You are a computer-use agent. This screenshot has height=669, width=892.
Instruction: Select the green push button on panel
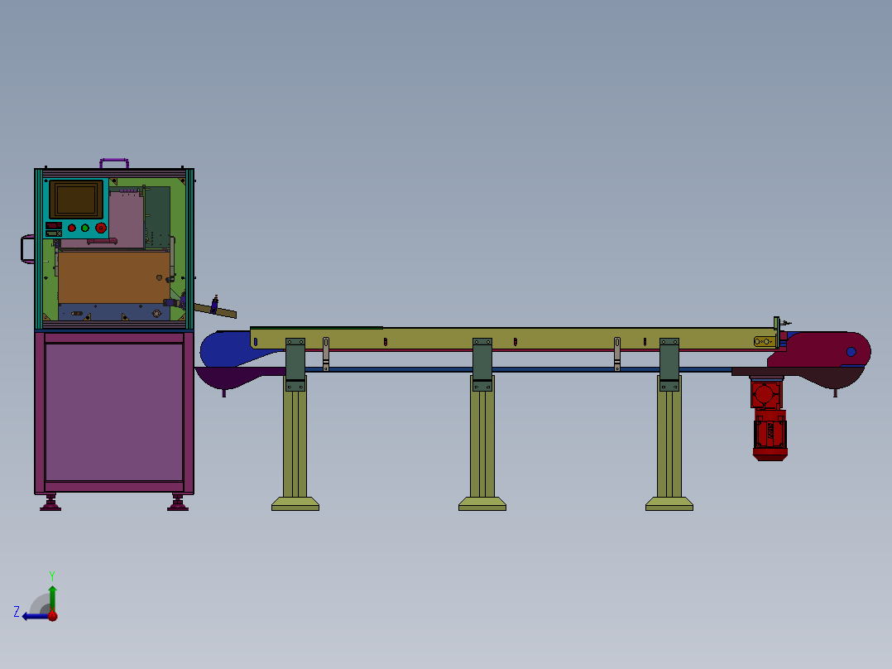(84, 228)
